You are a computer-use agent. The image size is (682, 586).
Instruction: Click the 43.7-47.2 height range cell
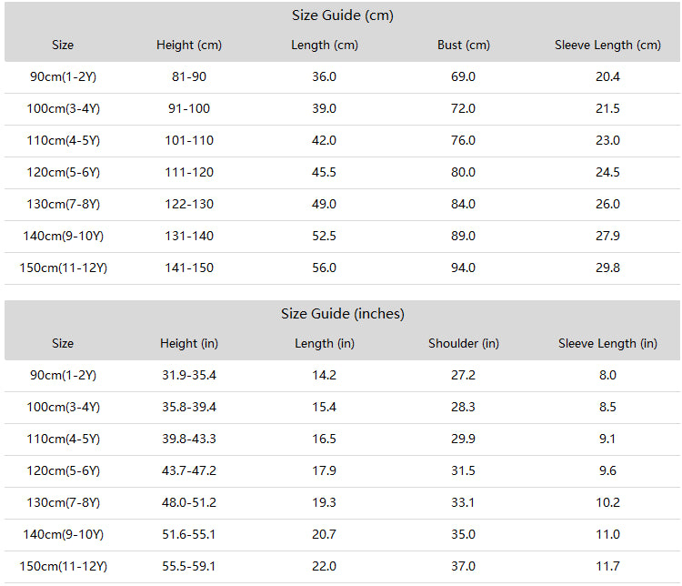coord(189,470)
